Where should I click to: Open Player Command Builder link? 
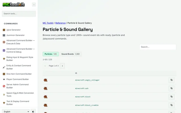point(18,79)
